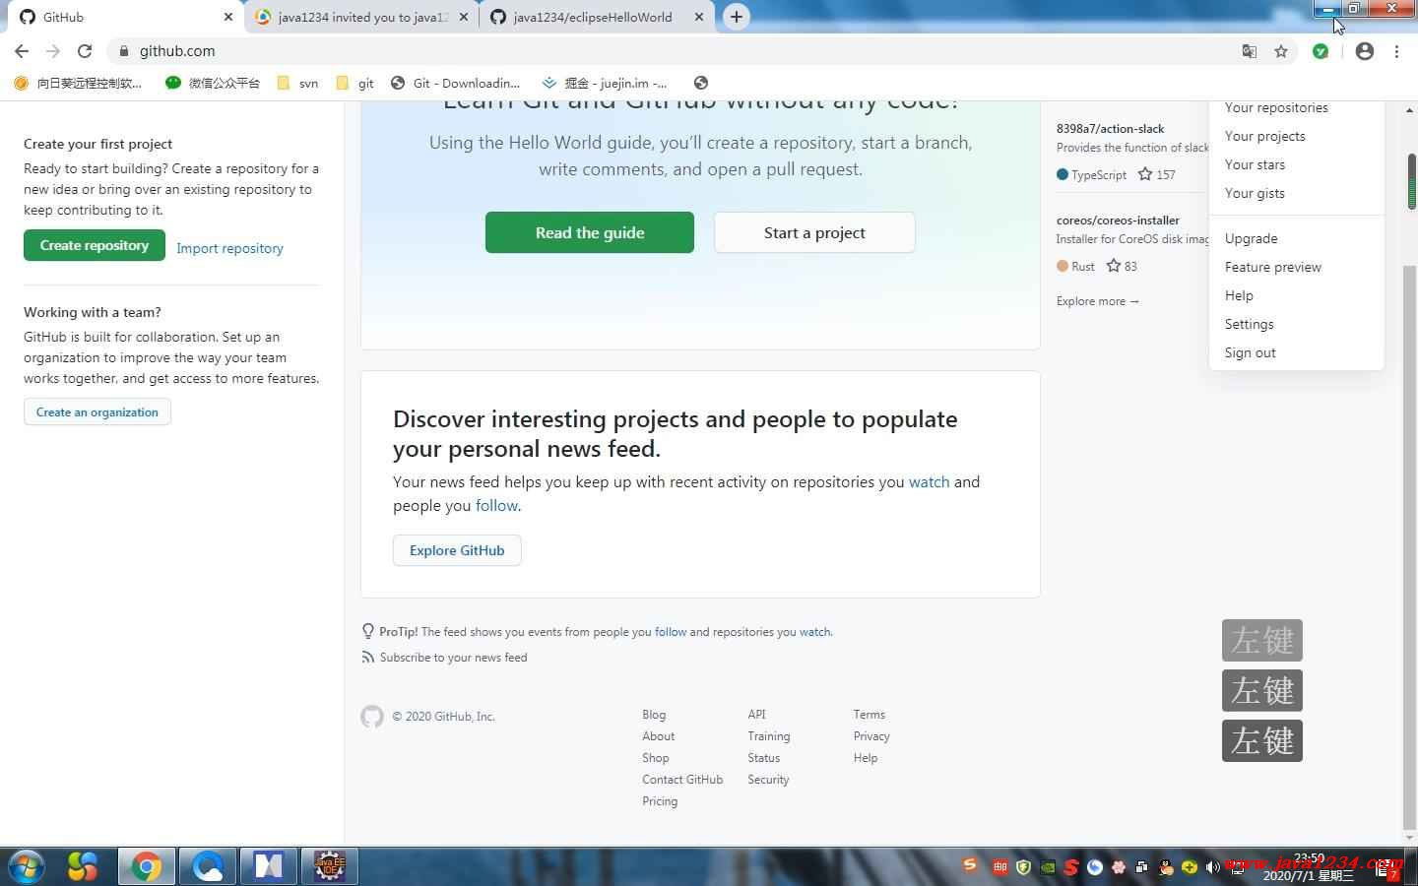Open the svn bookmark folder

(x=297, y=83)
